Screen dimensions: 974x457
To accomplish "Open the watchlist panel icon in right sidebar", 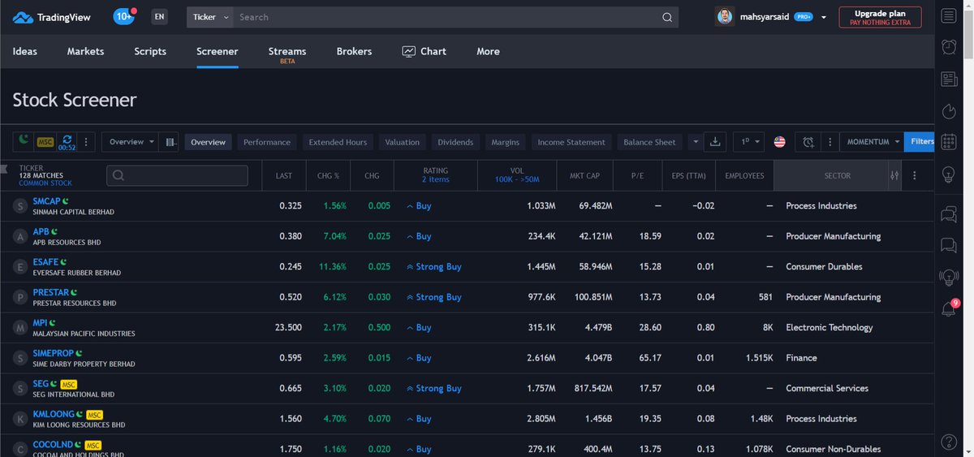I will point(949,16).
